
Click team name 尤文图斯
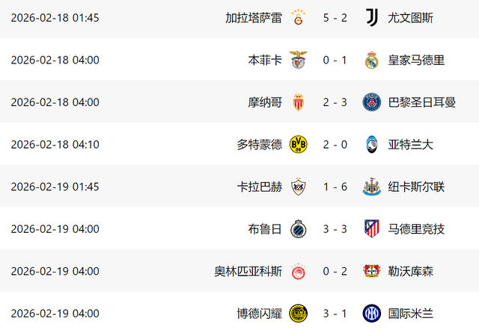tap(411, 17)
